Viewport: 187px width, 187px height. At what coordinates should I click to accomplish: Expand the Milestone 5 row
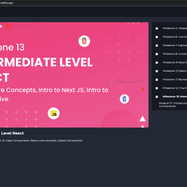point(175,28)
